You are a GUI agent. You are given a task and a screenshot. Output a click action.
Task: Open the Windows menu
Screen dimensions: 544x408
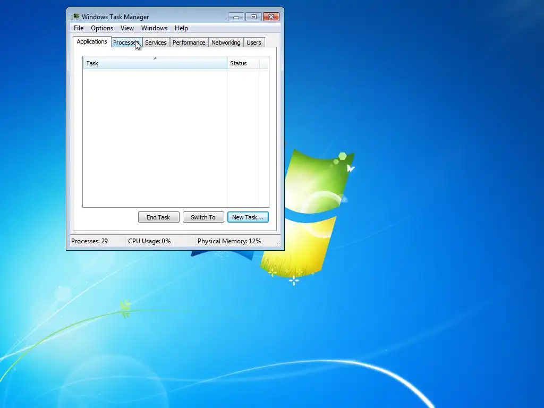tap(154, 28)
